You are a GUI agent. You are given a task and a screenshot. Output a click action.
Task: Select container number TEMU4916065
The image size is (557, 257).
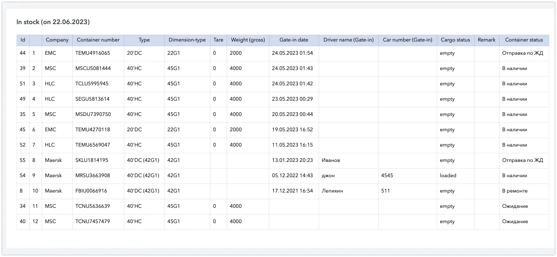[93, 53]
